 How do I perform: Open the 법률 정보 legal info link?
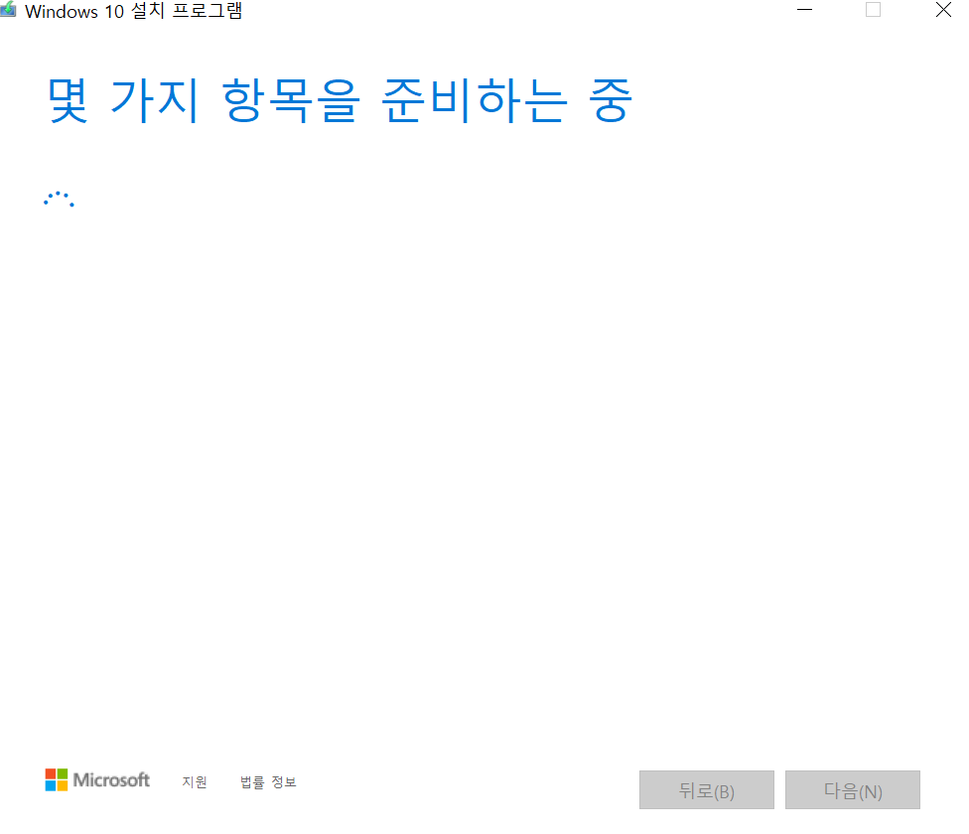(268, 782)
